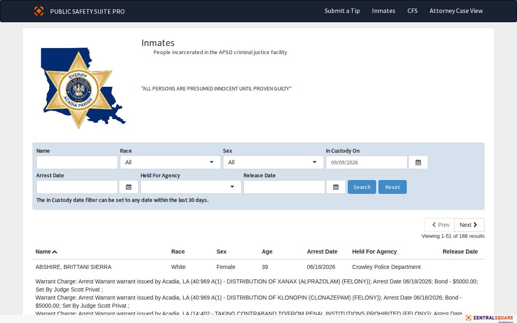
Task: Sort by the Release Date column header
Action: (460, 252)
